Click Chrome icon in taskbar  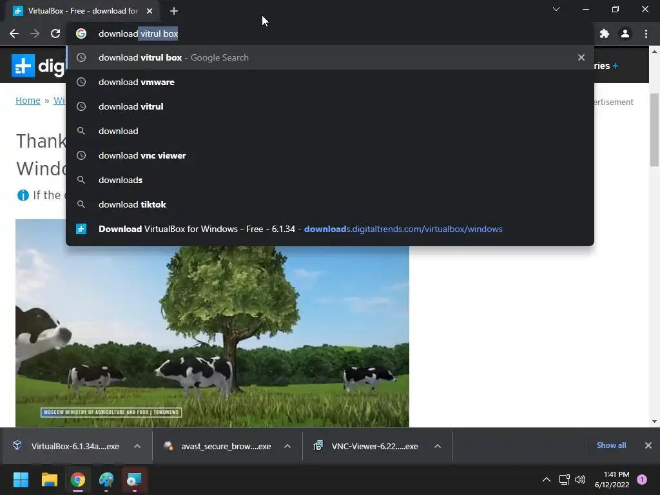pos(78,480)
